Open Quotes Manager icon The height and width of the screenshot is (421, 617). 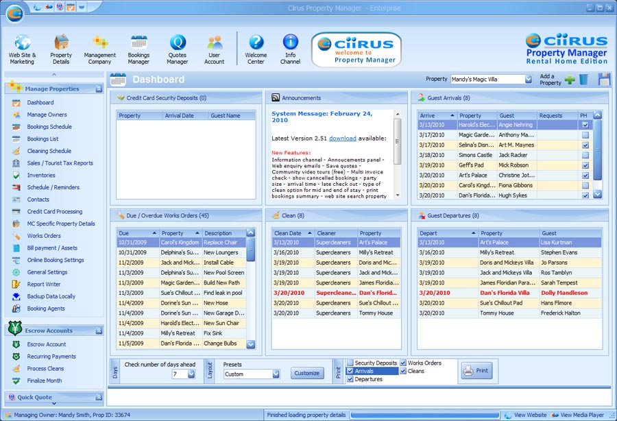tap(178, 42)
